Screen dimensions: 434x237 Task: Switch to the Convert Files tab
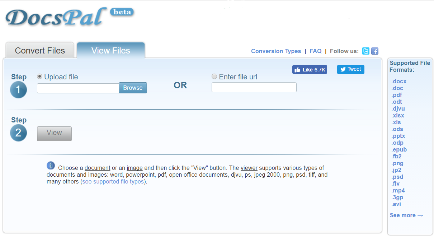point(40,50)
